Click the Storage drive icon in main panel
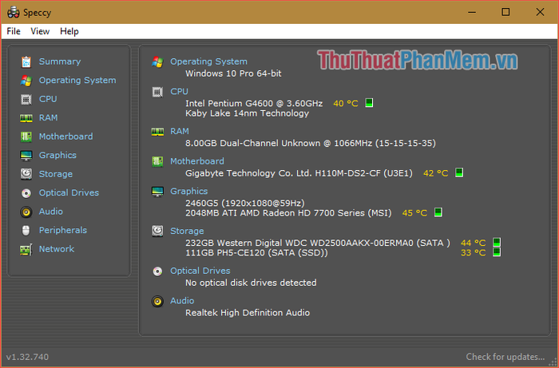 pos(157,231)
